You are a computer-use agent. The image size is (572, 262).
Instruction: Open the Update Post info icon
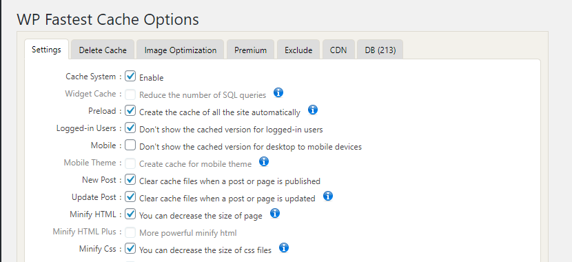point(328,196)
